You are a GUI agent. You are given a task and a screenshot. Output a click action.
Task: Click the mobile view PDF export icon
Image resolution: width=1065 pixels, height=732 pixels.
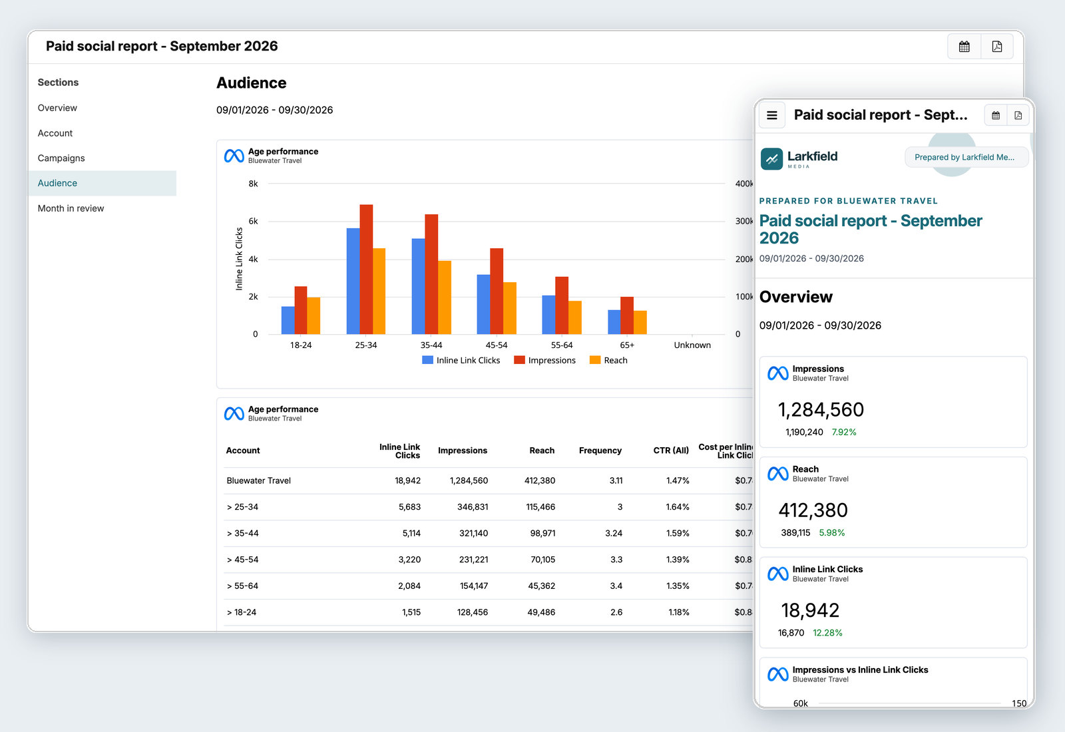pyautogui.click(x=1018, y=115)
